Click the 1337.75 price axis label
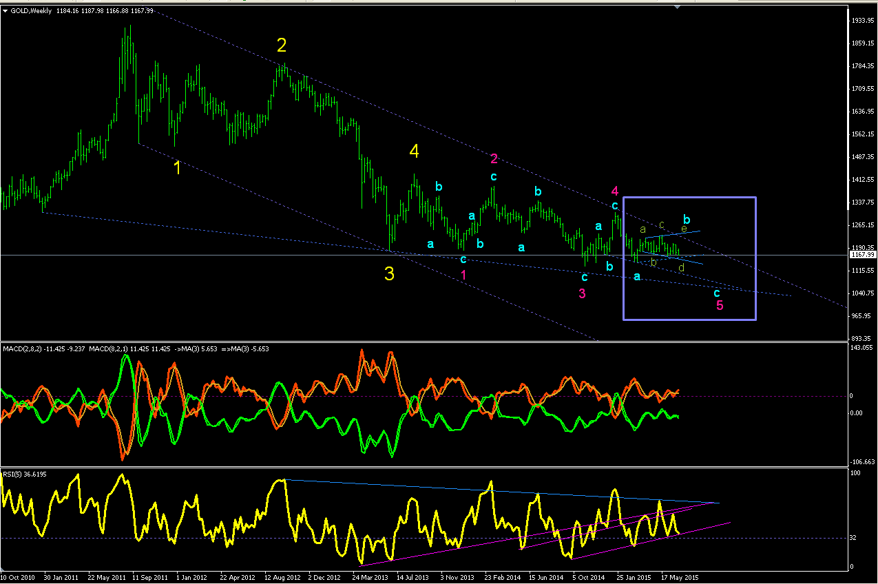 (x=864, y=202)
